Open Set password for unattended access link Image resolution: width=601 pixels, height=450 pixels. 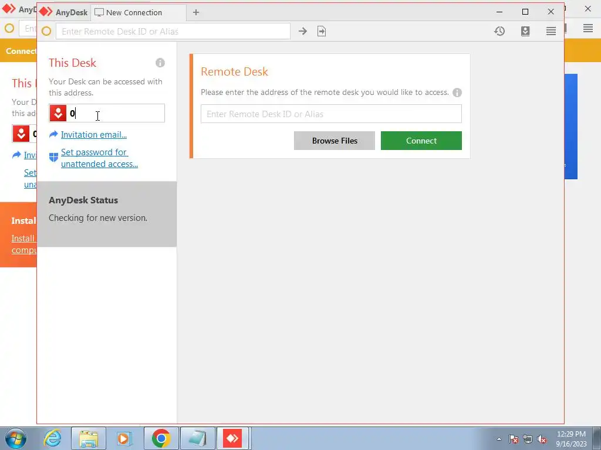pos(99,158)
